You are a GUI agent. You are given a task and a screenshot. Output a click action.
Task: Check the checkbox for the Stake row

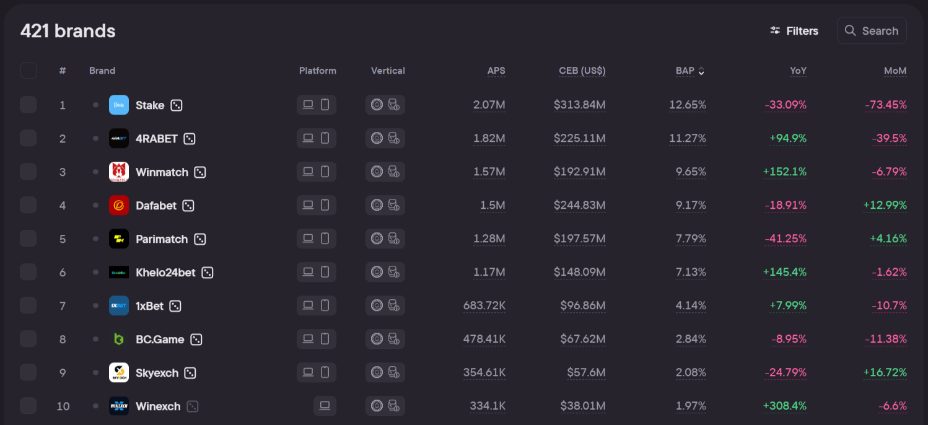pyautogui.click(x=28, y=105)
